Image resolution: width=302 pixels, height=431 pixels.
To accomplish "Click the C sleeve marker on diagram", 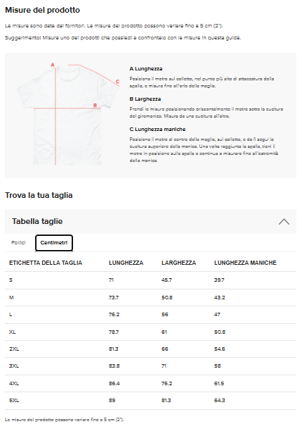I will pos(117,82).
